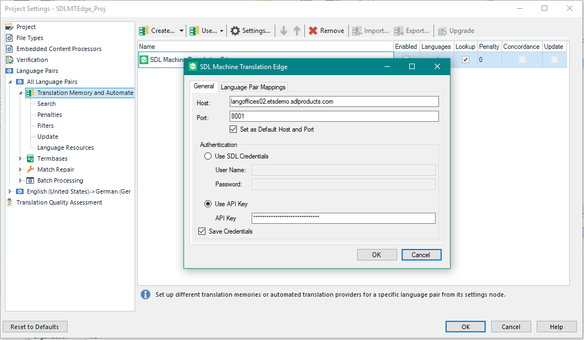584x340 pixels.
Task: Click the SDL dialog title bar icon
Action: coord(193,66)
